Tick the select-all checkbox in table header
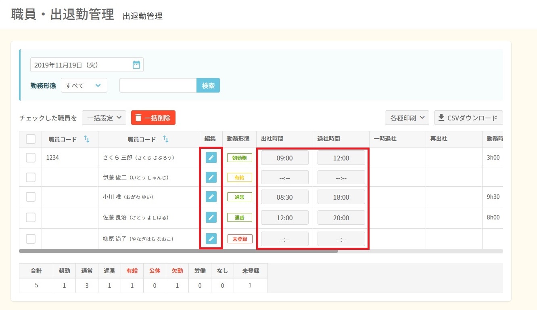 31,139
